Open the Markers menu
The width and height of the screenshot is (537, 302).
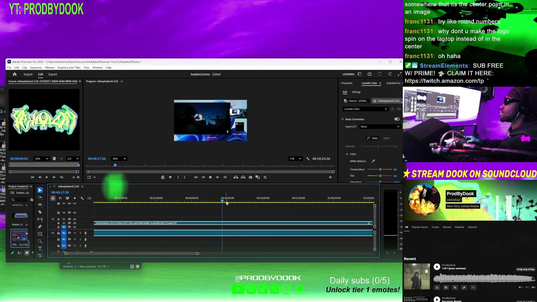[x=50, y=68]
